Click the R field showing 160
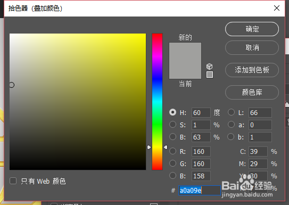 pos(201,152)
